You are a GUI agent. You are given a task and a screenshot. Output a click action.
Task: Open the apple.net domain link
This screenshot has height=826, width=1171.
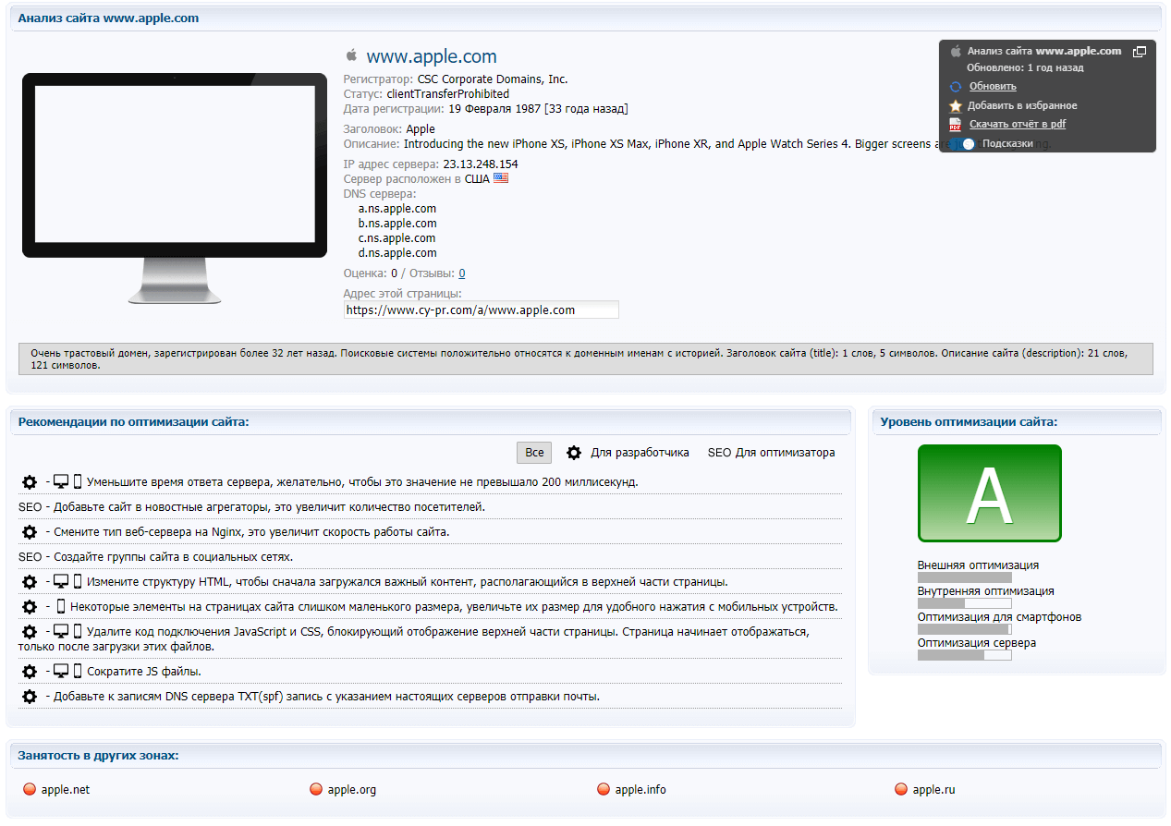pyautogui.click(x=66, y=790)
